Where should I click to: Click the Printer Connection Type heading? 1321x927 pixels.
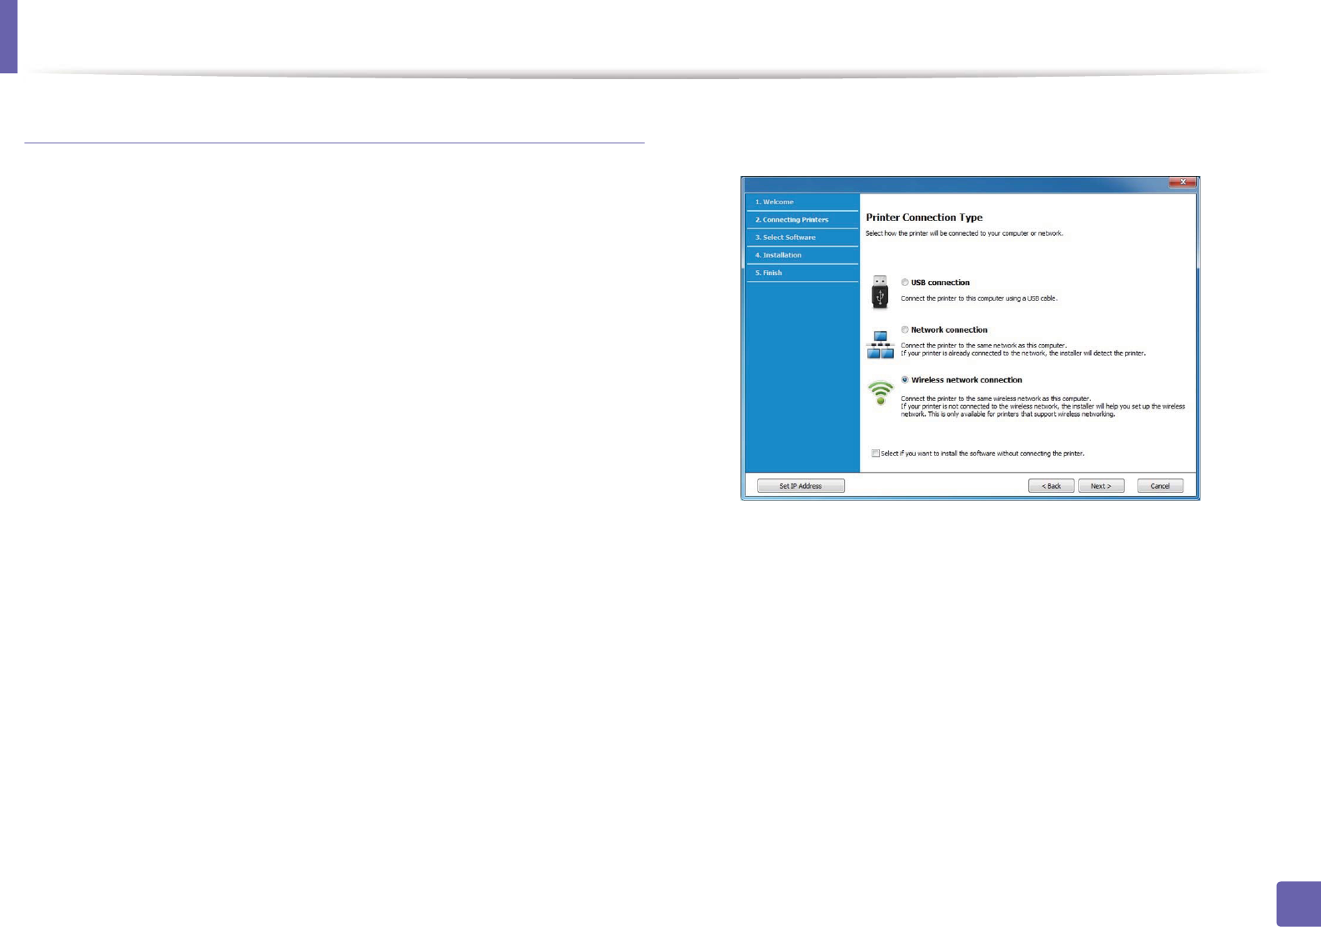click(924, 218)
